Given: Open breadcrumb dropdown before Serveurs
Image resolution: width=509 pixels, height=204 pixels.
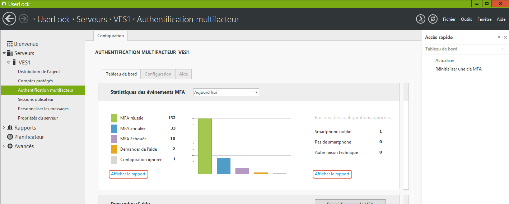Looking at the screenshot, I should [73, 19].
